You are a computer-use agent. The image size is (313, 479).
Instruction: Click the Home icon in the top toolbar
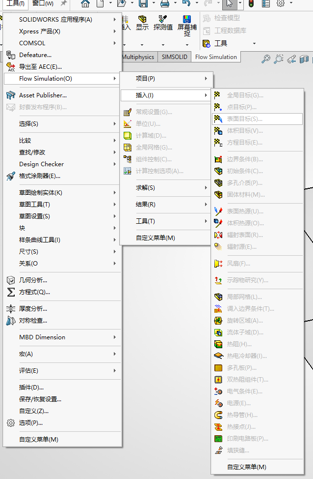pos(85,3)
